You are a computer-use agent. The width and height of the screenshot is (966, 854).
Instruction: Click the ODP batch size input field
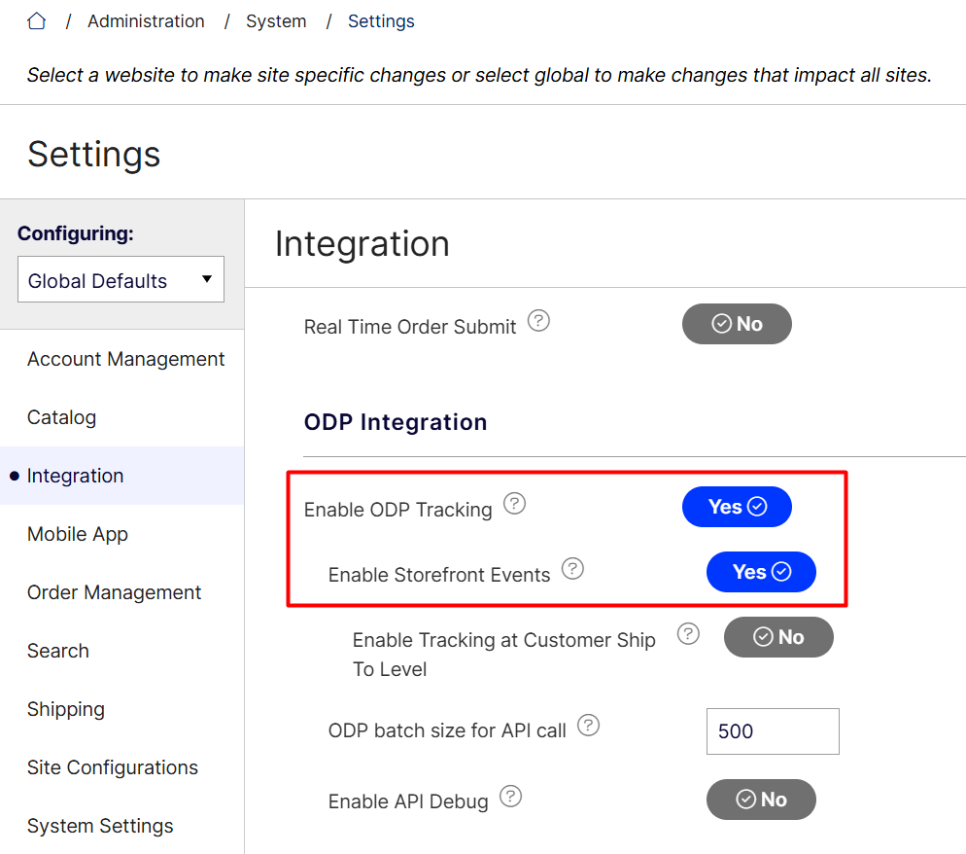(772, 731)
